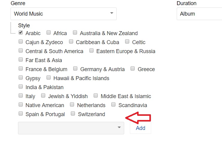
Task: Expand the empty dropdown beside Add
Action: click(71, 128)
